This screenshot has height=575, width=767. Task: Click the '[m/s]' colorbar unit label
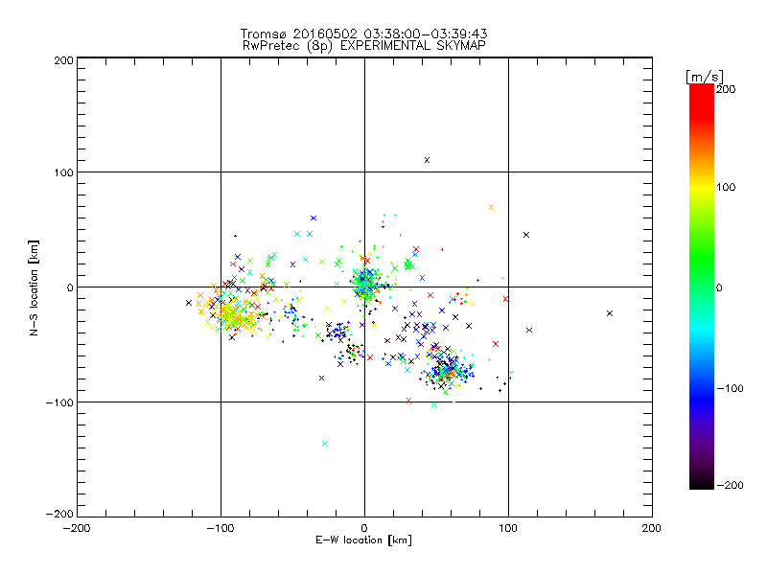pos(704,77)
